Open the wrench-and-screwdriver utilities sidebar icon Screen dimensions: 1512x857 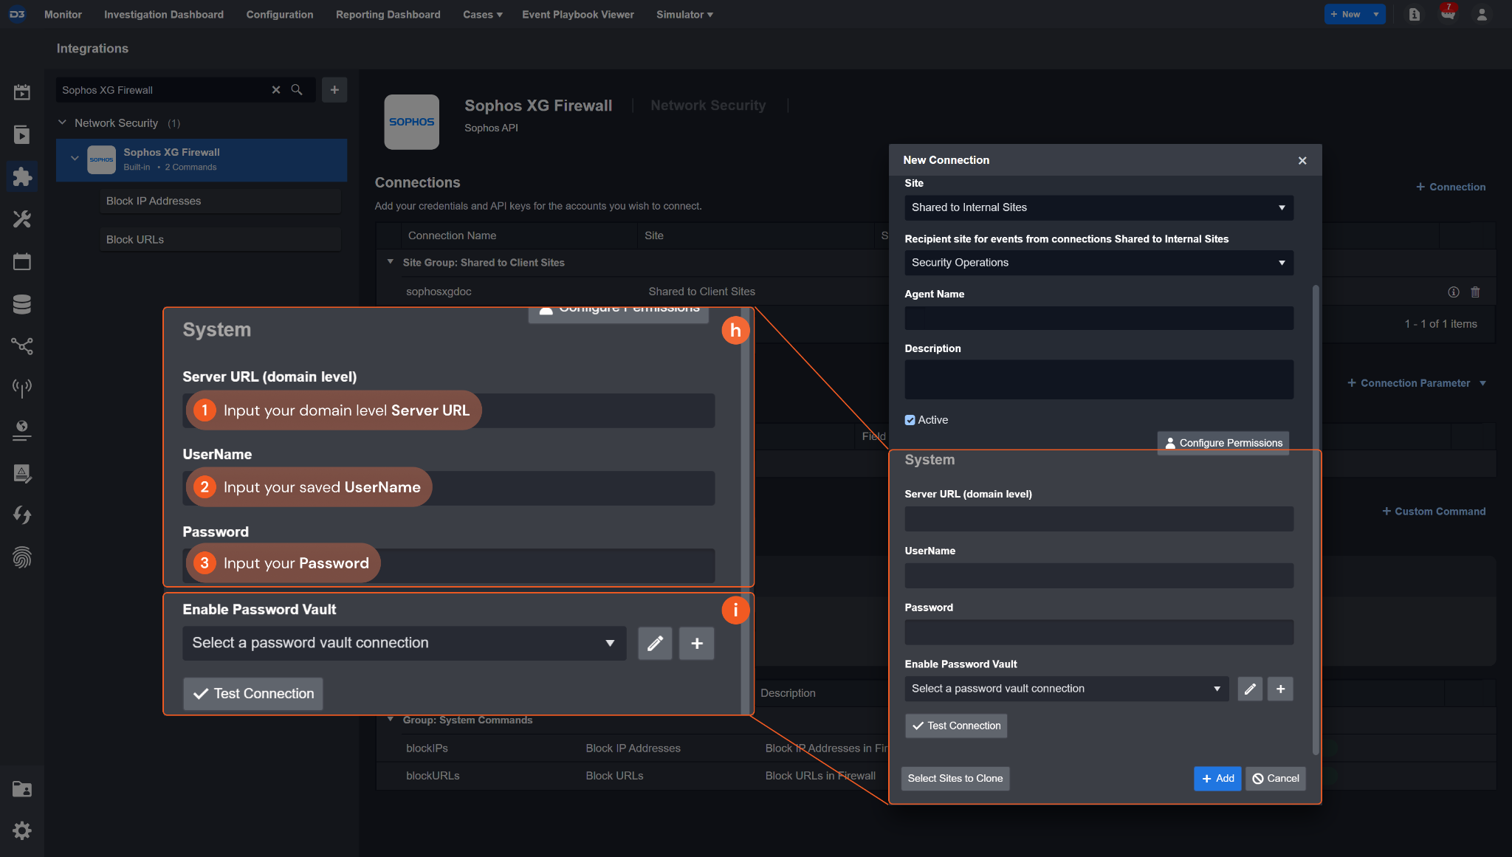pos(22,219)
